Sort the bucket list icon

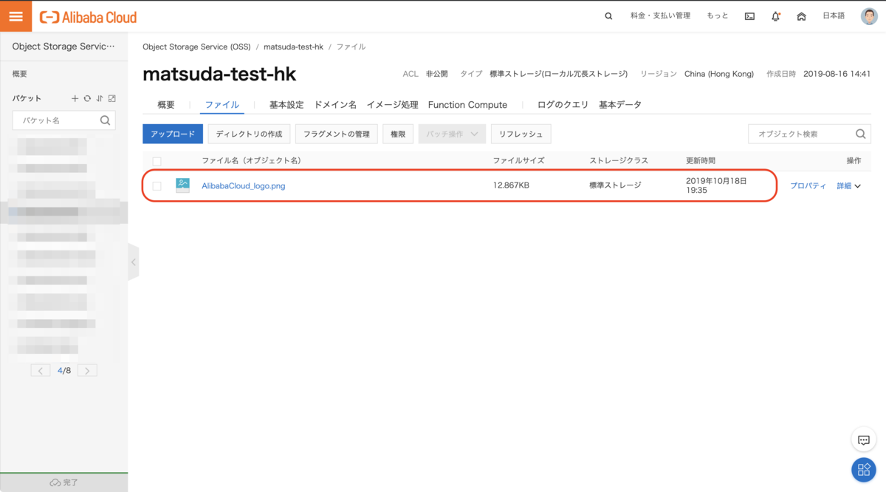[99, 98]
